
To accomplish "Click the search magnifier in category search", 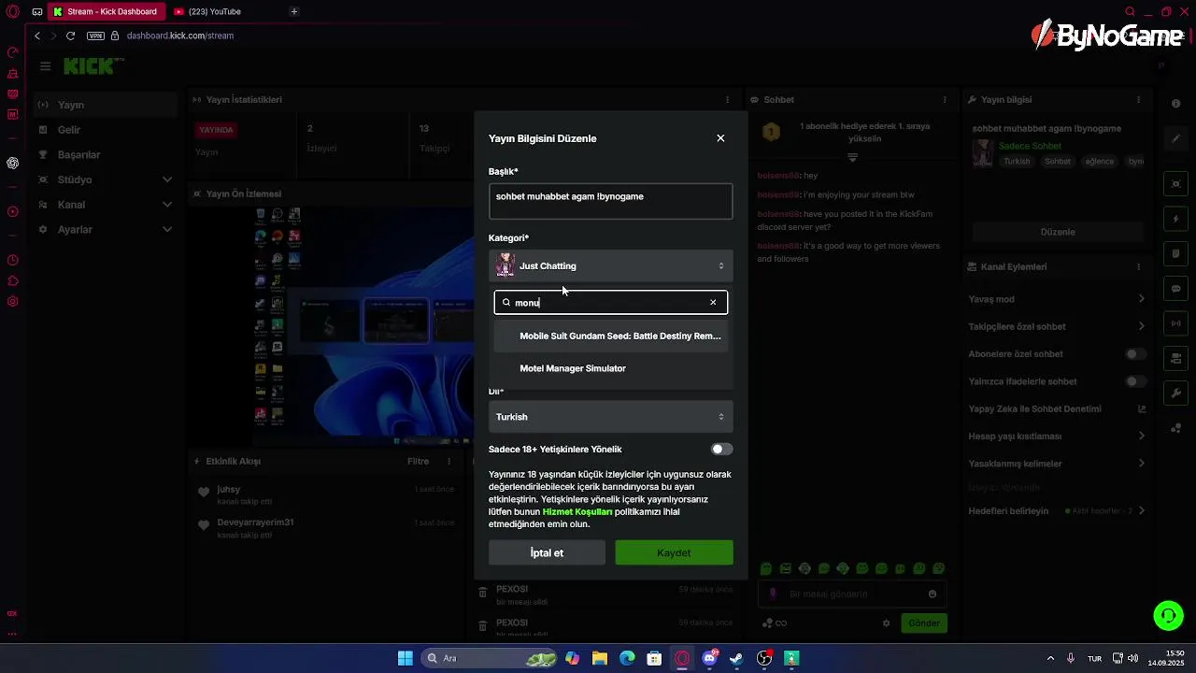I will [506, 303].
